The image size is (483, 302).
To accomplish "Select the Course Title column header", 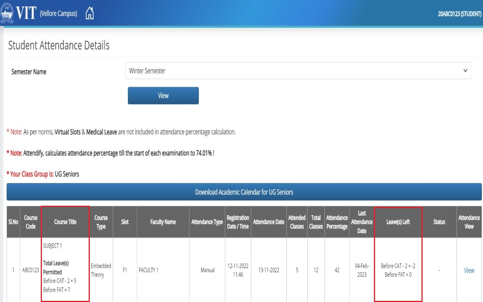I will 65,222.
